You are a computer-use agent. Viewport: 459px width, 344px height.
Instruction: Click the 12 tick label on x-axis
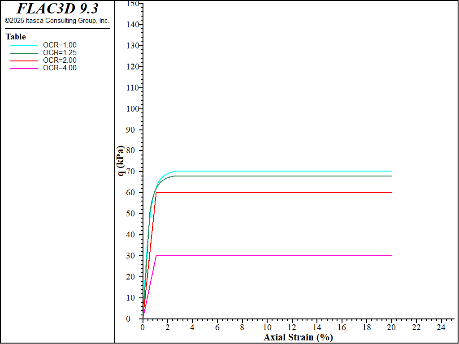click(292, 327)
